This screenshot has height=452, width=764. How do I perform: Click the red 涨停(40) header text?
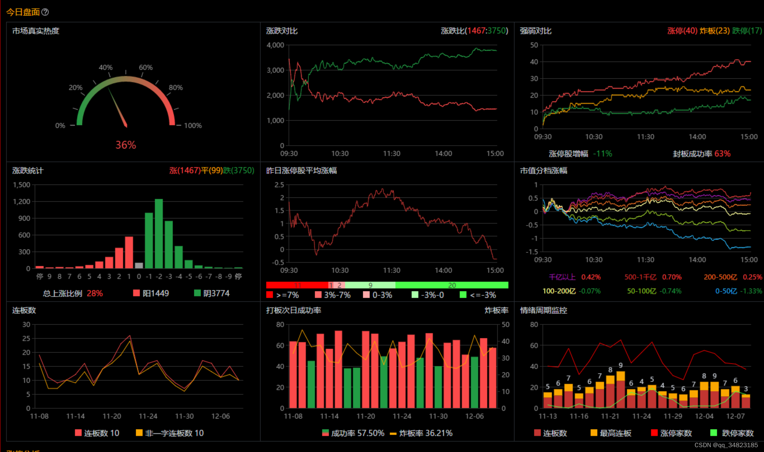pyautogui.click(x=682, y=31)
